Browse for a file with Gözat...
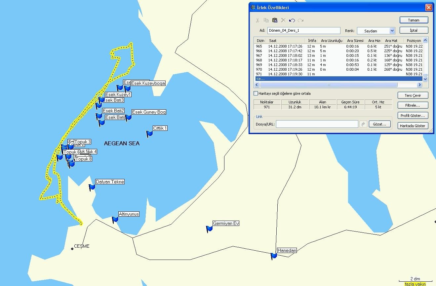Image resolution: width=436 pixels, height=286 pixels. point(380,124)
